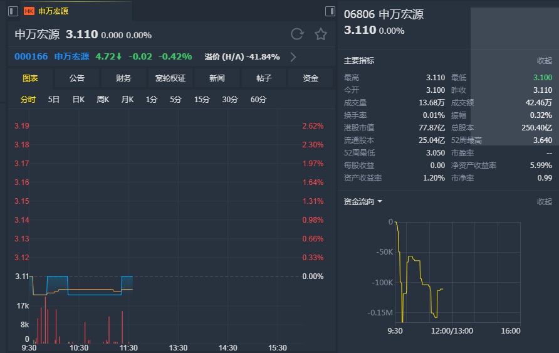This screenshot has height=353, width=559.
Task: Collapse the 主要指标 section
Action: pyautogui.click(x=545, y=61)
